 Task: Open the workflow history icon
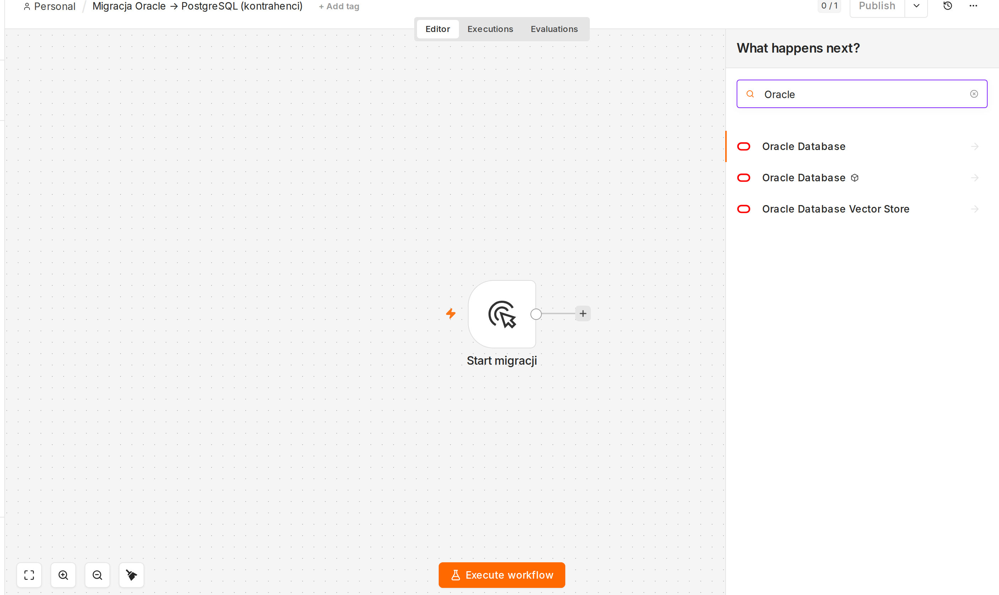click(947, 6)
